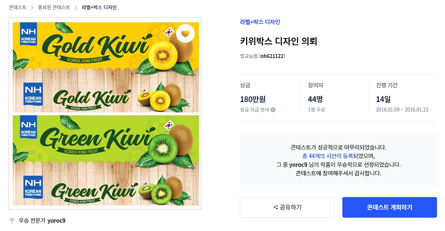445x231 pixels.
Task: Open winner yoroc9 profile next to 우승 전문가
Action: pos(56,221)
